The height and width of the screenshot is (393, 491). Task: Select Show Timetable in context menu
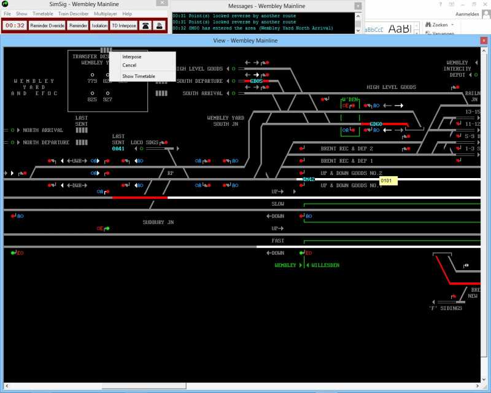pos(142,76)
